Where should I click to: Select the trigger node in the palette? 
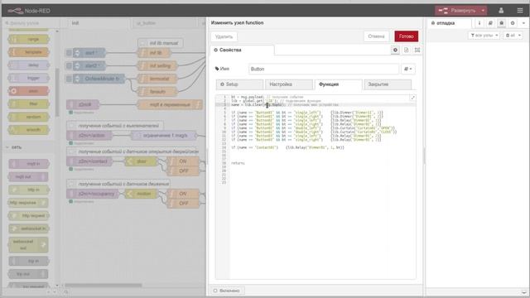click(x=29, y=78)
